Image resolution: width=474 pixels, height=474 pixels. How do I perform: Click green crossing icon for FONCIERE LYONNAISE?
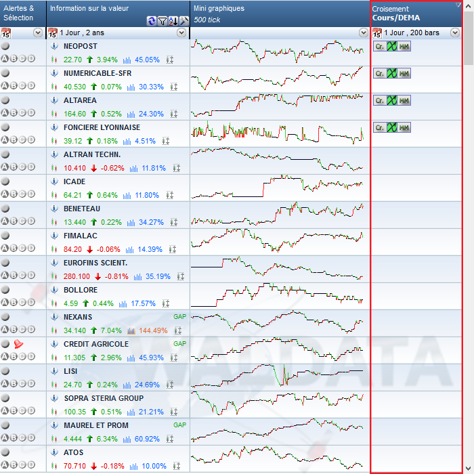point(392,127)
